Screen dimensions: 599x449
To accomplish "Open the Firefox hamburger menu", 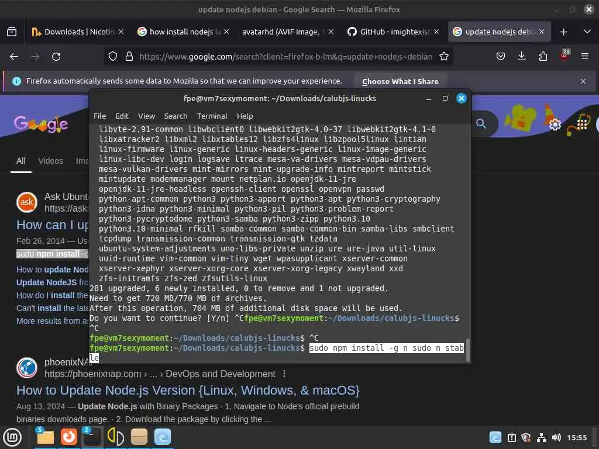I will point(585,57).
